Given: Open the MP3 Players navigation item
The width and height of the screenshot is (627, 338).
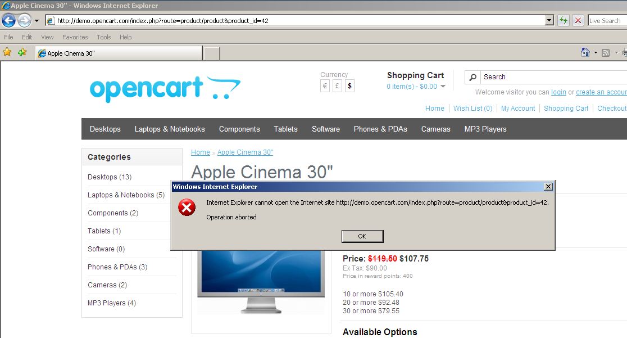Looking at the screenshot, I should pyautogui.click(x=485, y=129).
